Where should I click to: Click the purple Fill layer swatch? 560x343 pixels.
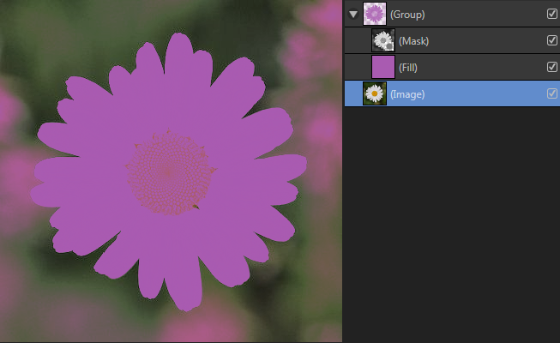click(x=383, y=67)
